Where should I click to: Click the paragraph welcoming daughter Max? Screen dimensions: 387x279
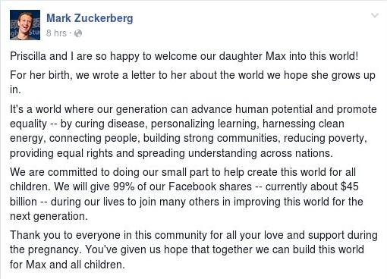(184, 56)
